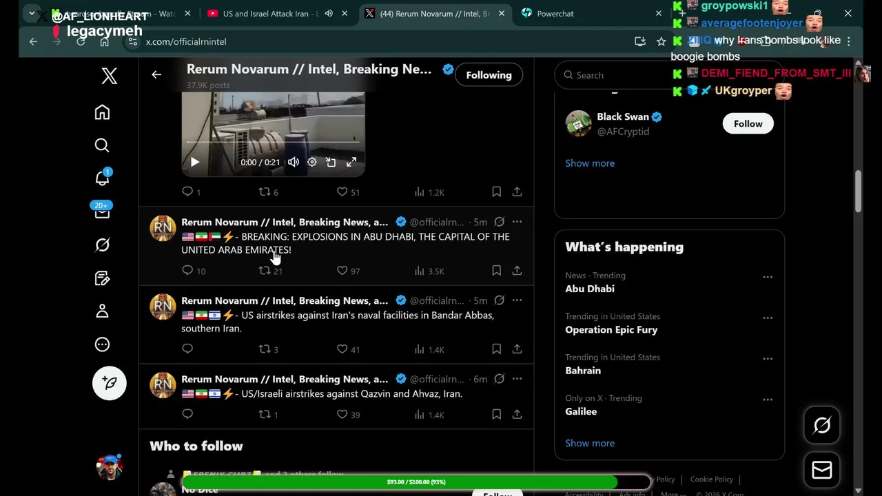Screen dimensions: 882x496
Task: Open more options on Bandar Abbas post
Action: pos(517,300)
